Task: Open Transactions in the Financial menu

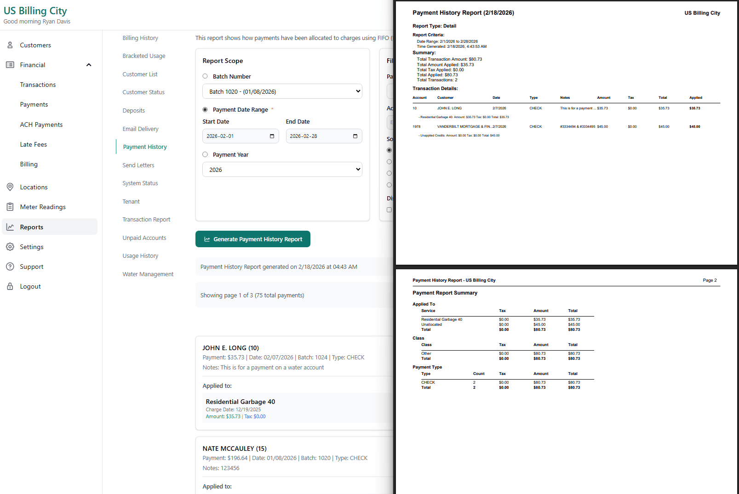Action: tap(38, 85)
